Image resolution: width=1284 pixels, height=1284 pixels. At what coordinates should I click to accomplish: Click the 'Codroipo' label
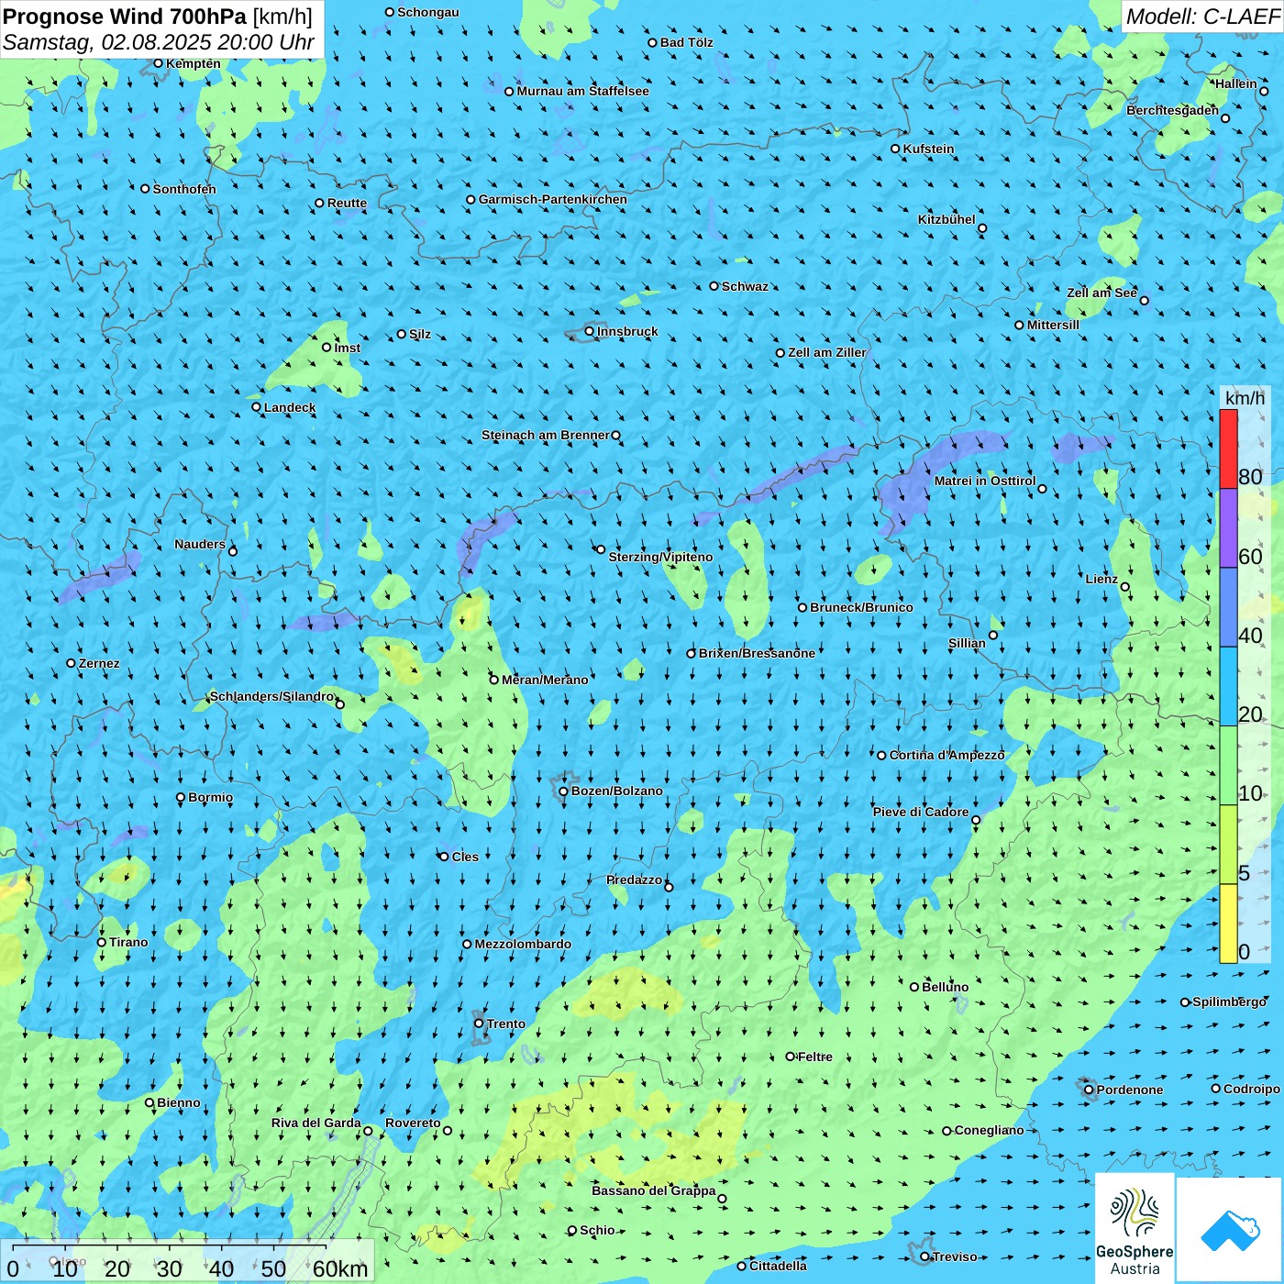pyautogui.click(x=1252, y=1089)
